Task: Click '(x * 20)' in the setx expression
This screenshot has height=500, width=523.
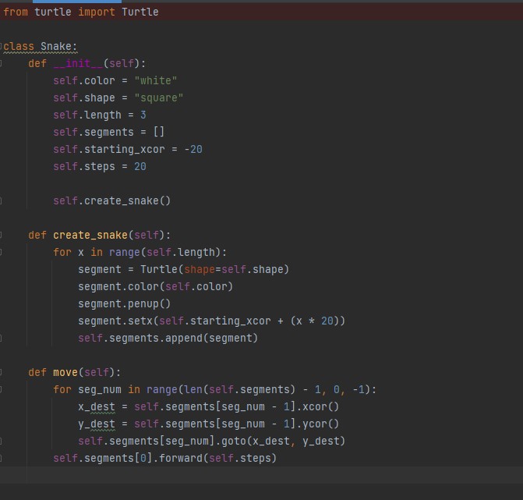Action: [x=315, y=321]
